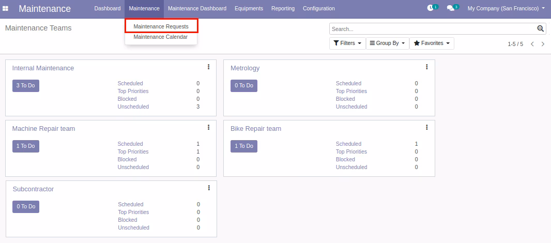Click Unscheduled count 3 in Internal Maintenance

(198, 107)
